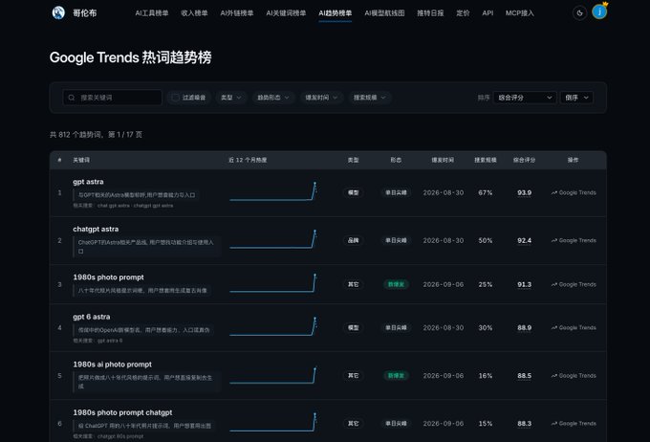Click the 1980s photo prompt keyword title
650x442 pixels.
(x=108, y=277)
